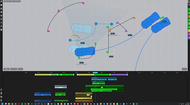The width and height of the screenshot is (190, 105).
Task: Open the image panel sidebar icon
Action: point(1,15)
